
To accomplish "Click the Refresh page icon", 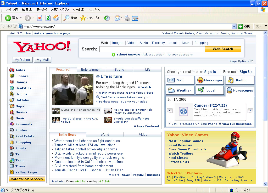I will pyautogui.click(x=48, y=18).
